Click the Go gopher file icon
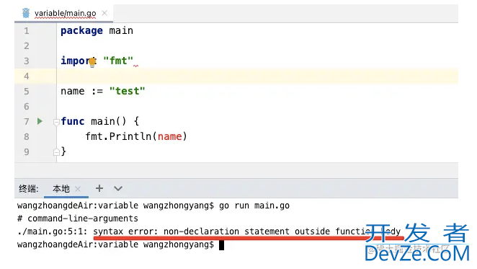The height and width of the screenshot is (269, 477). 26,13
